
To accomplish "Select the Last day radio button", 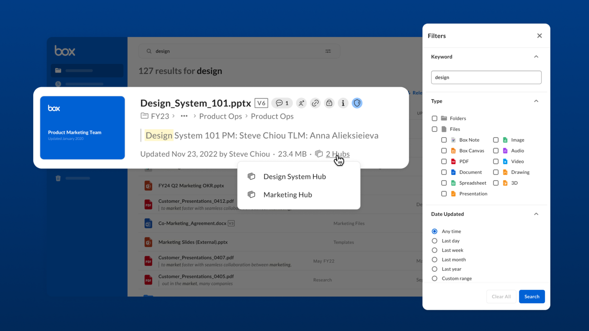I will tap(434, 241).
